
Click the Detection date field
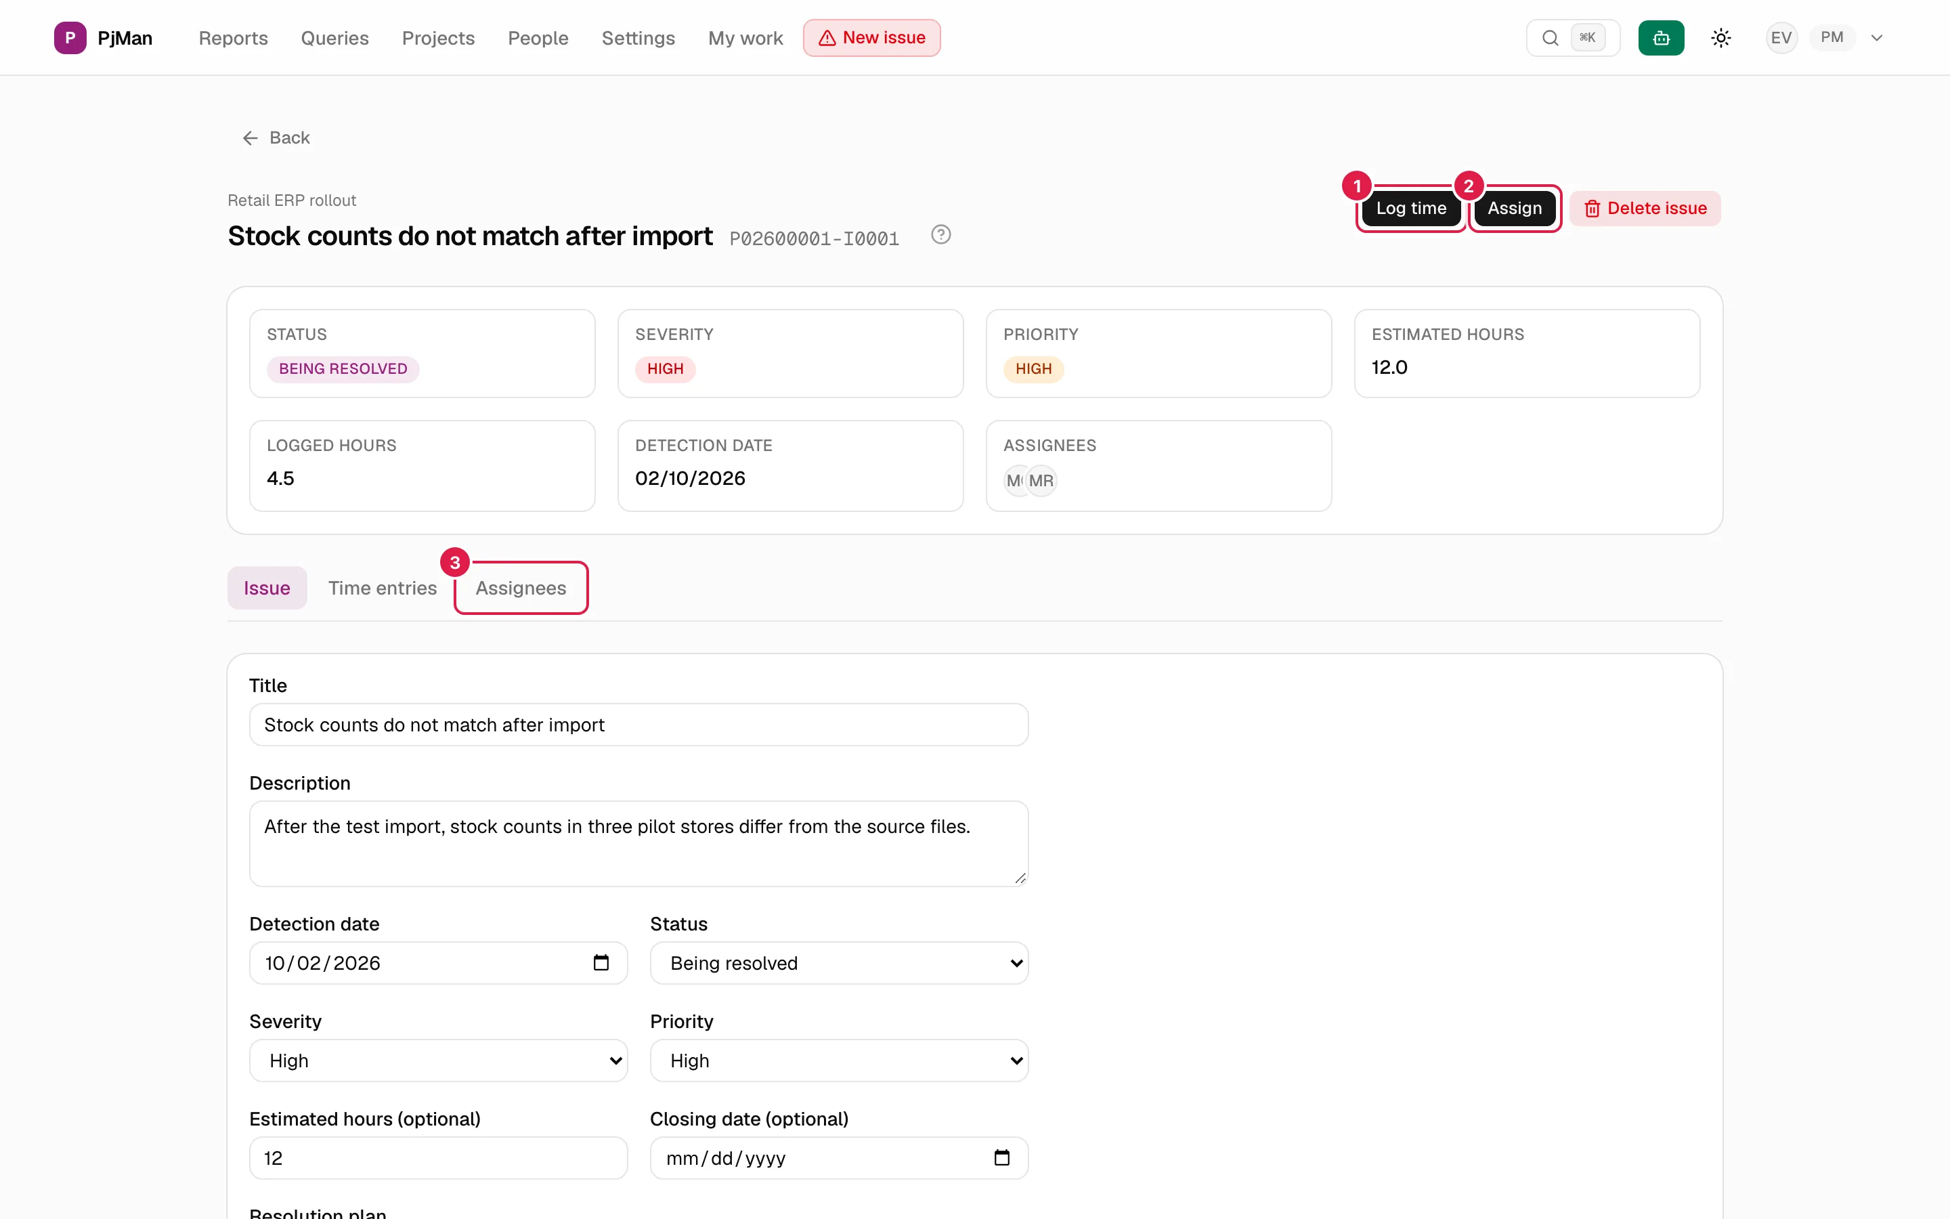(x=437, y=962)
